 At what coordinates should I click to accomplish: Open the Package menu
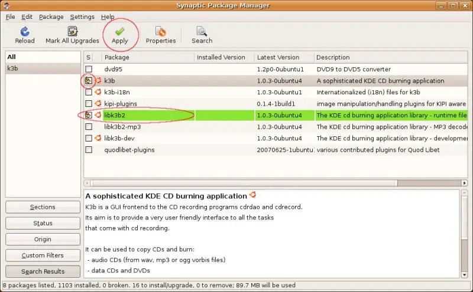[51, 17]
